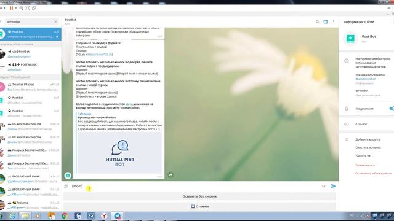The image size is (394, 221).
Task: Open the Telegraph link preview title
Action: [x=85, y=114]
